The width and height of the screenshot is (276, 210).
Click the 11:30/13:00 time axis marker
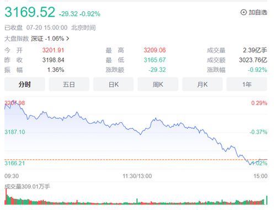pyautogui.click(x=137, y=176)
